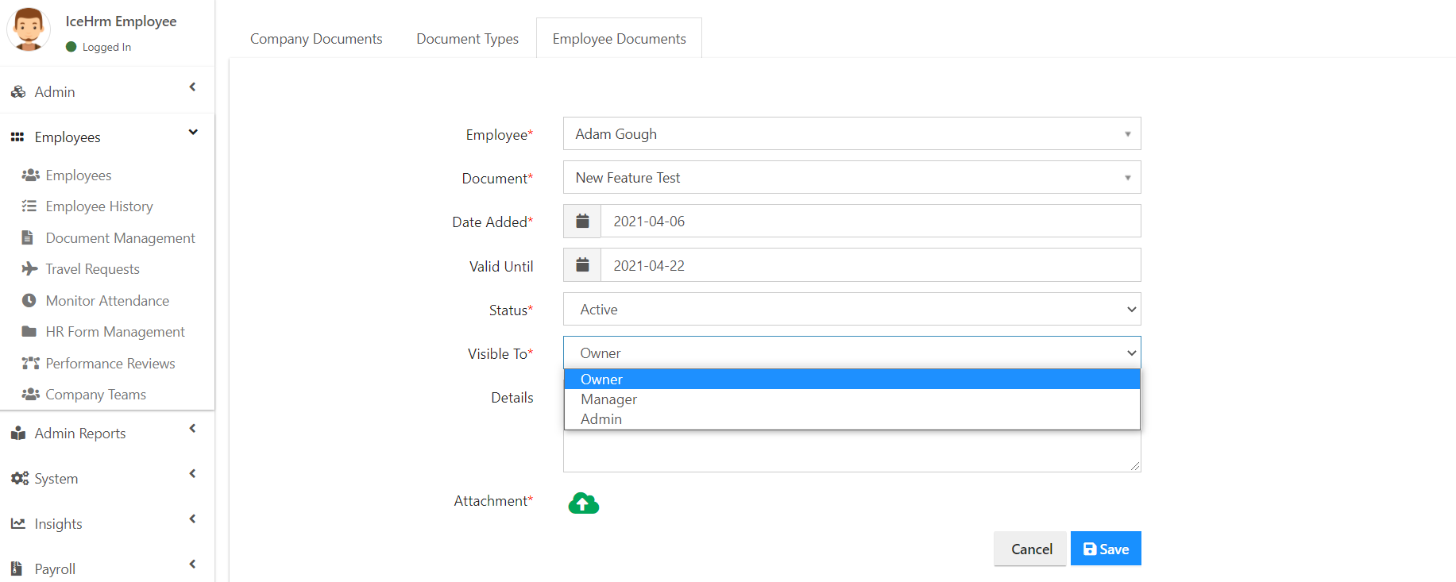Click the Employees grid icon

[x=17, y=137]
